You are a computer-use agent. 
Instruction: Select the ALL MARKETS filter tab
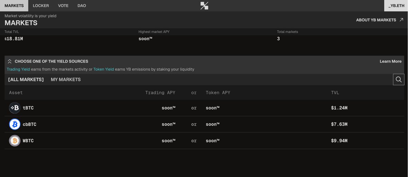[x=26, y=79]
